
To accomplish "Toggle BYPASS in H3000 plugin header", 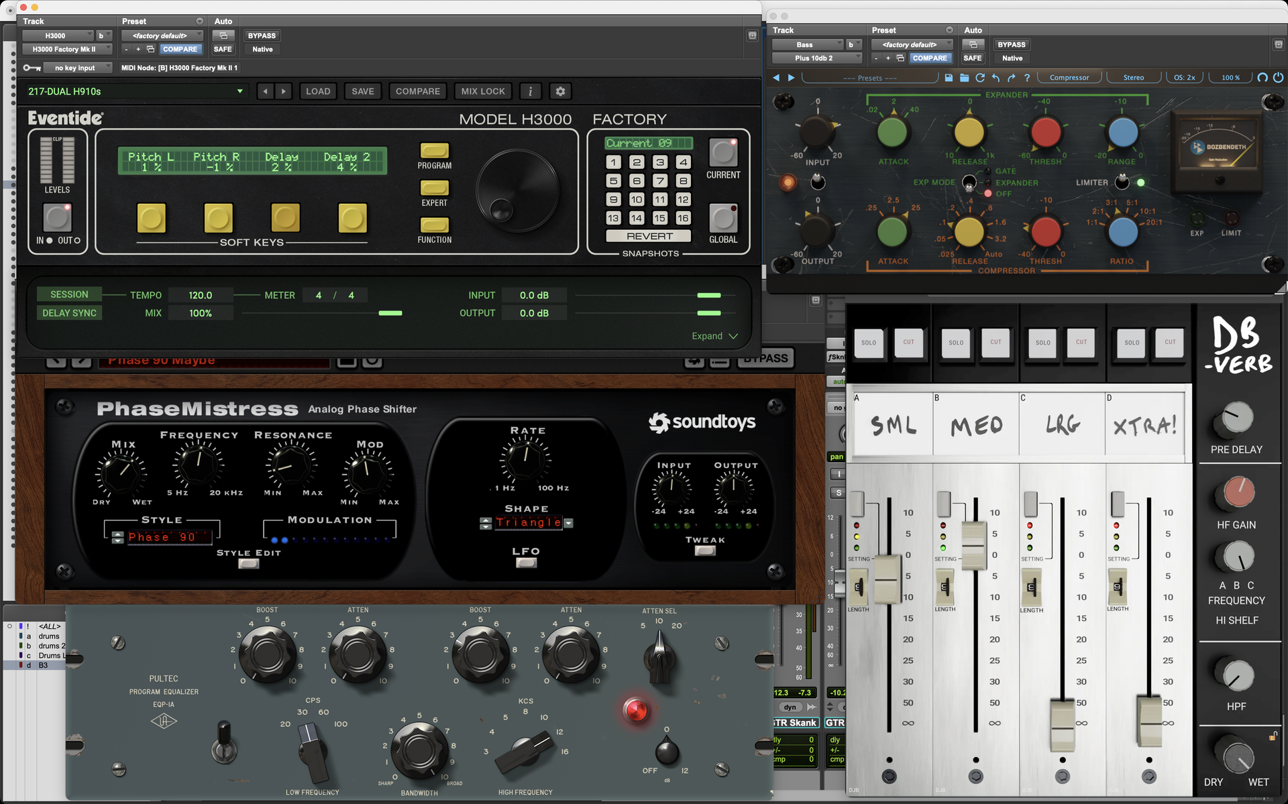I will click(x=262, y=36).
